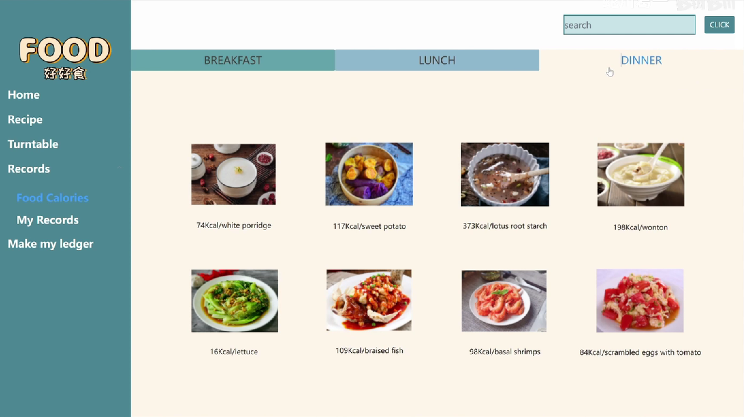
Task: Click the CLICK search button
Action: tap(720, 25)
